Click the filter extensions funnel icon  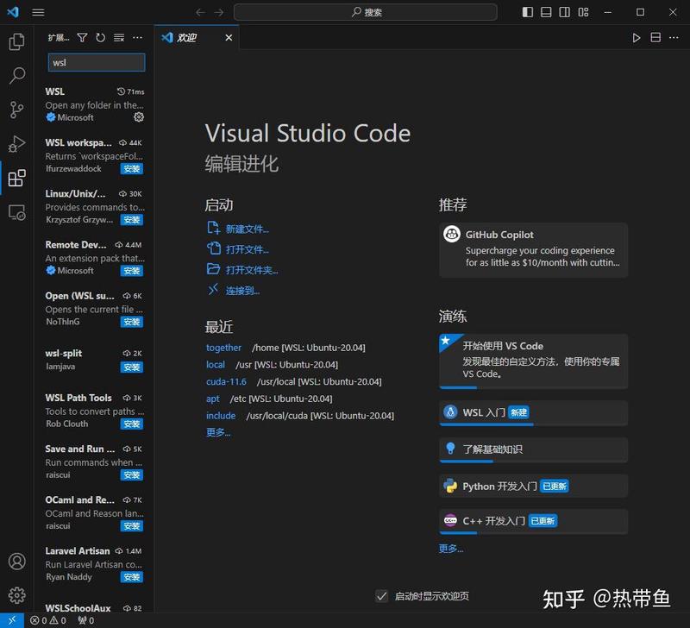pos(82,38)
